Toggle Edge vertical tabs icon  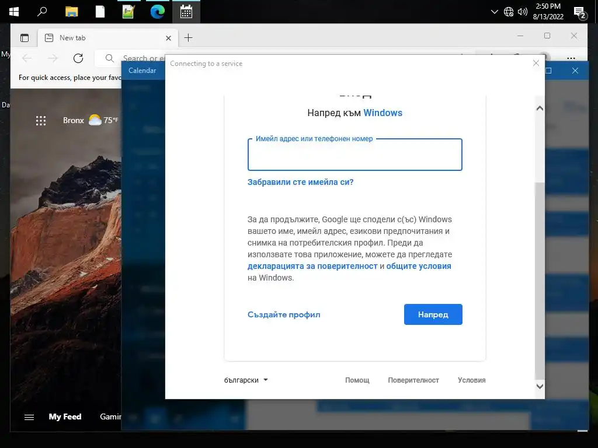point(25,38)
